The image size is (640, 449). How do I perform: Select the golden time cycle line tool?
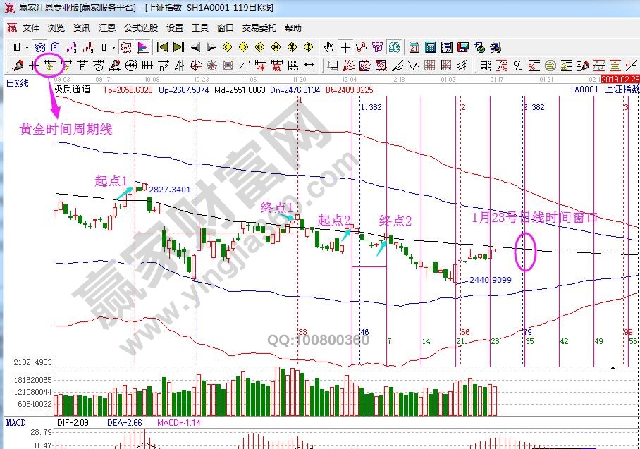pyautogui.click(x=50, y=66)
